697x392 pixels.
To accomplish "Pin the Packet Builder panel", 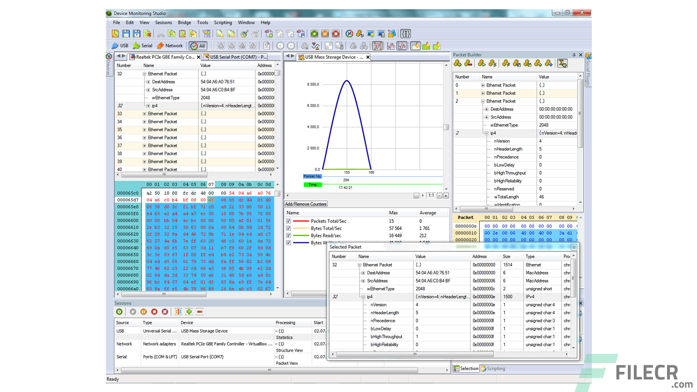I will tap(574, 55).
